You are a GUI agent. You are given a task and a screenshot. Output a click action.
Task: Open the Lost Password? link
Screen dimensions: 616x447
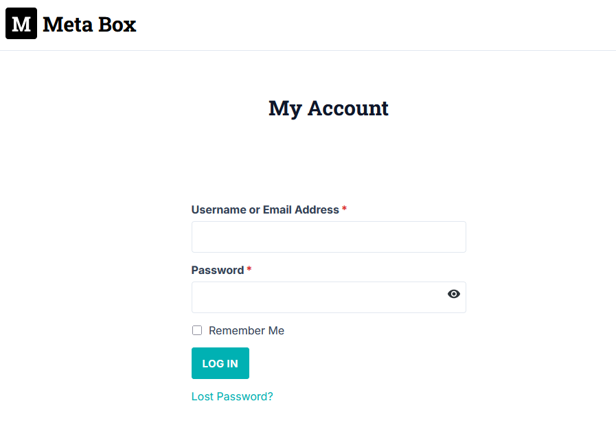[232, 396]
